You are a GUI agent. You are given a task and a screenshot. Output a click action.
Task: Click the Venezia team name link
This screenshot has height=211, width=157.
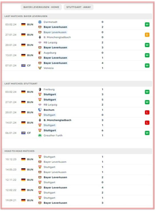click(x=49, y=68)
